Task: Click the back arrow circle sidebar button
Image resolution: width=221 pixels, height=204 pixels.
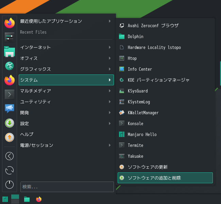Action: pyautogui.click(x=10, y=156)
